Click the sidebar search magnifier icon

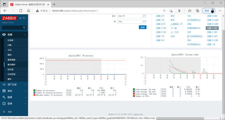(x=24, y=27)
